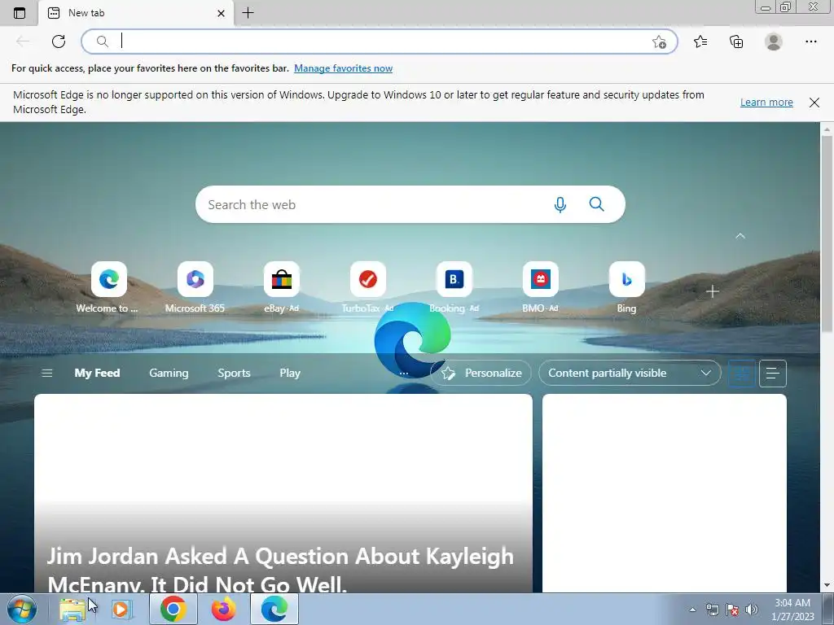Viewport: 834px width, 625px height.
Task: Open the feed hamburger menu
Action: coord(46,373)
